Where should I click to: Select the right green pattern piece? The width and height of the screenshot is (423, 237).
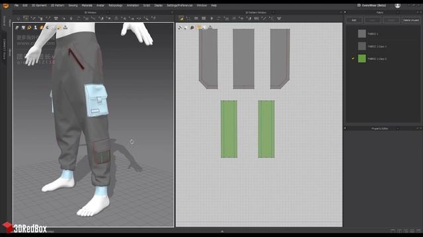click(266, 129)
